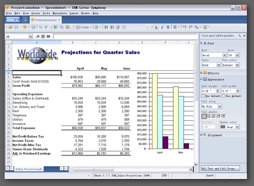Open the Manipulate menu
Screen dimensions: 254x186
(x=60, y=13)
